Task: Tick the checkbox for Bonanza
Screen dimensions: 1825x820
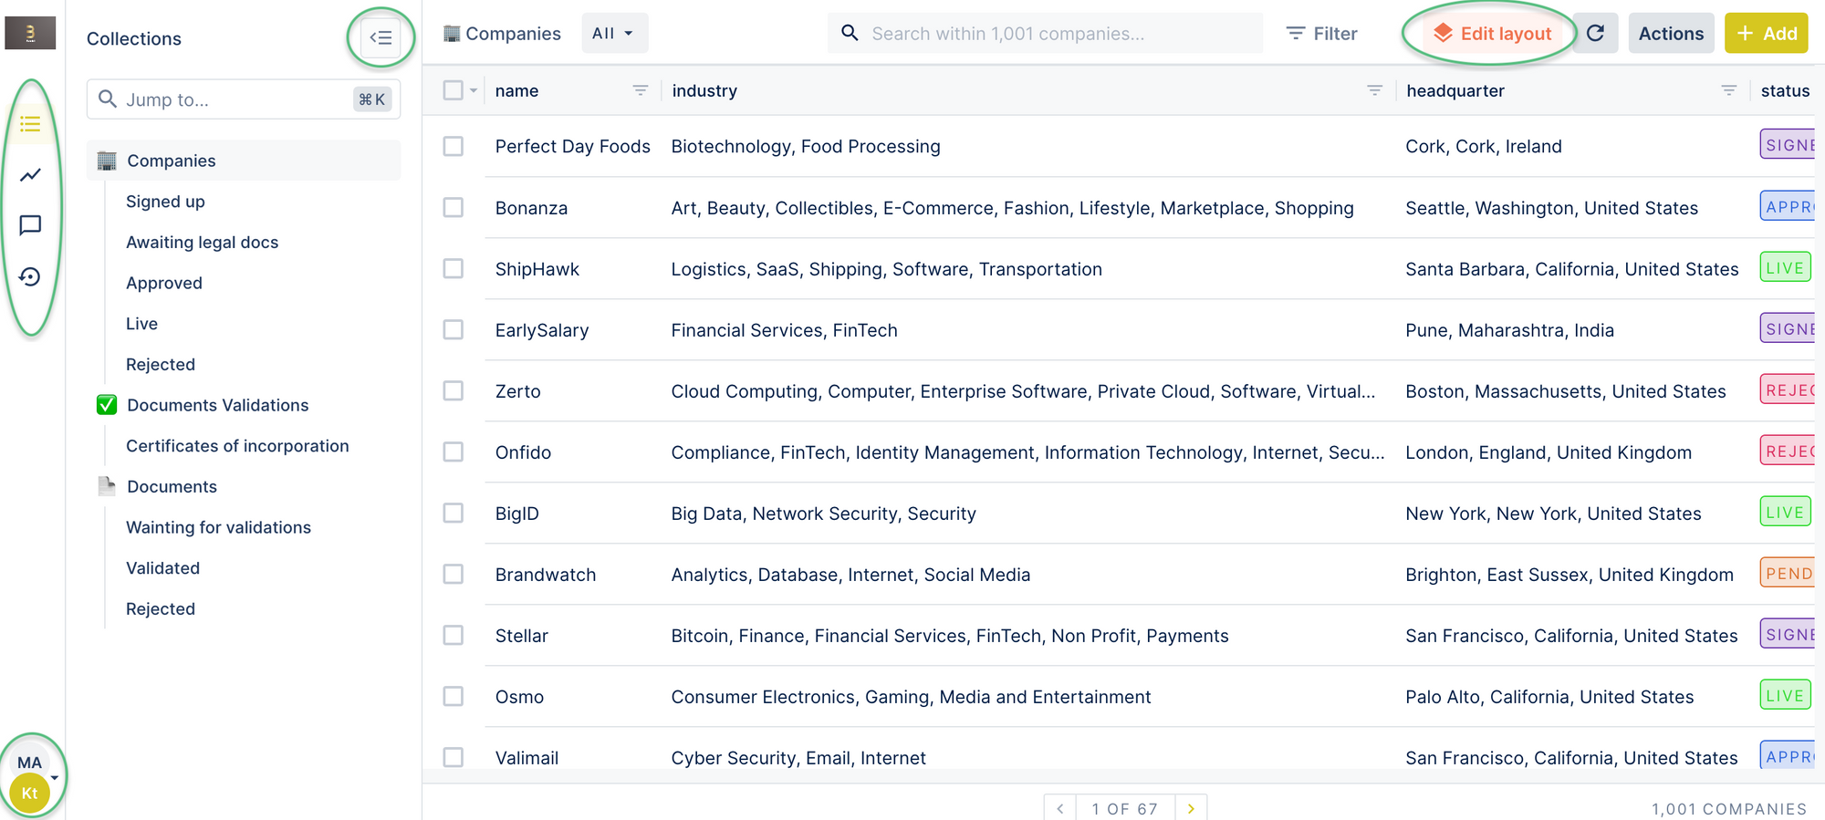Action: pos(454,207)
